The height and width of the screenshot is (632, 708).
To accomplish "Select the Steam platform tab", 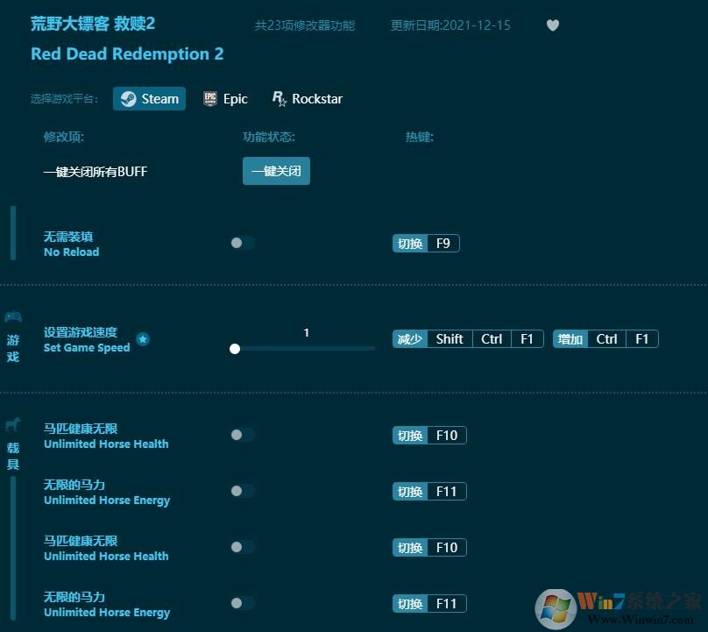I will (x=150, y=98).
